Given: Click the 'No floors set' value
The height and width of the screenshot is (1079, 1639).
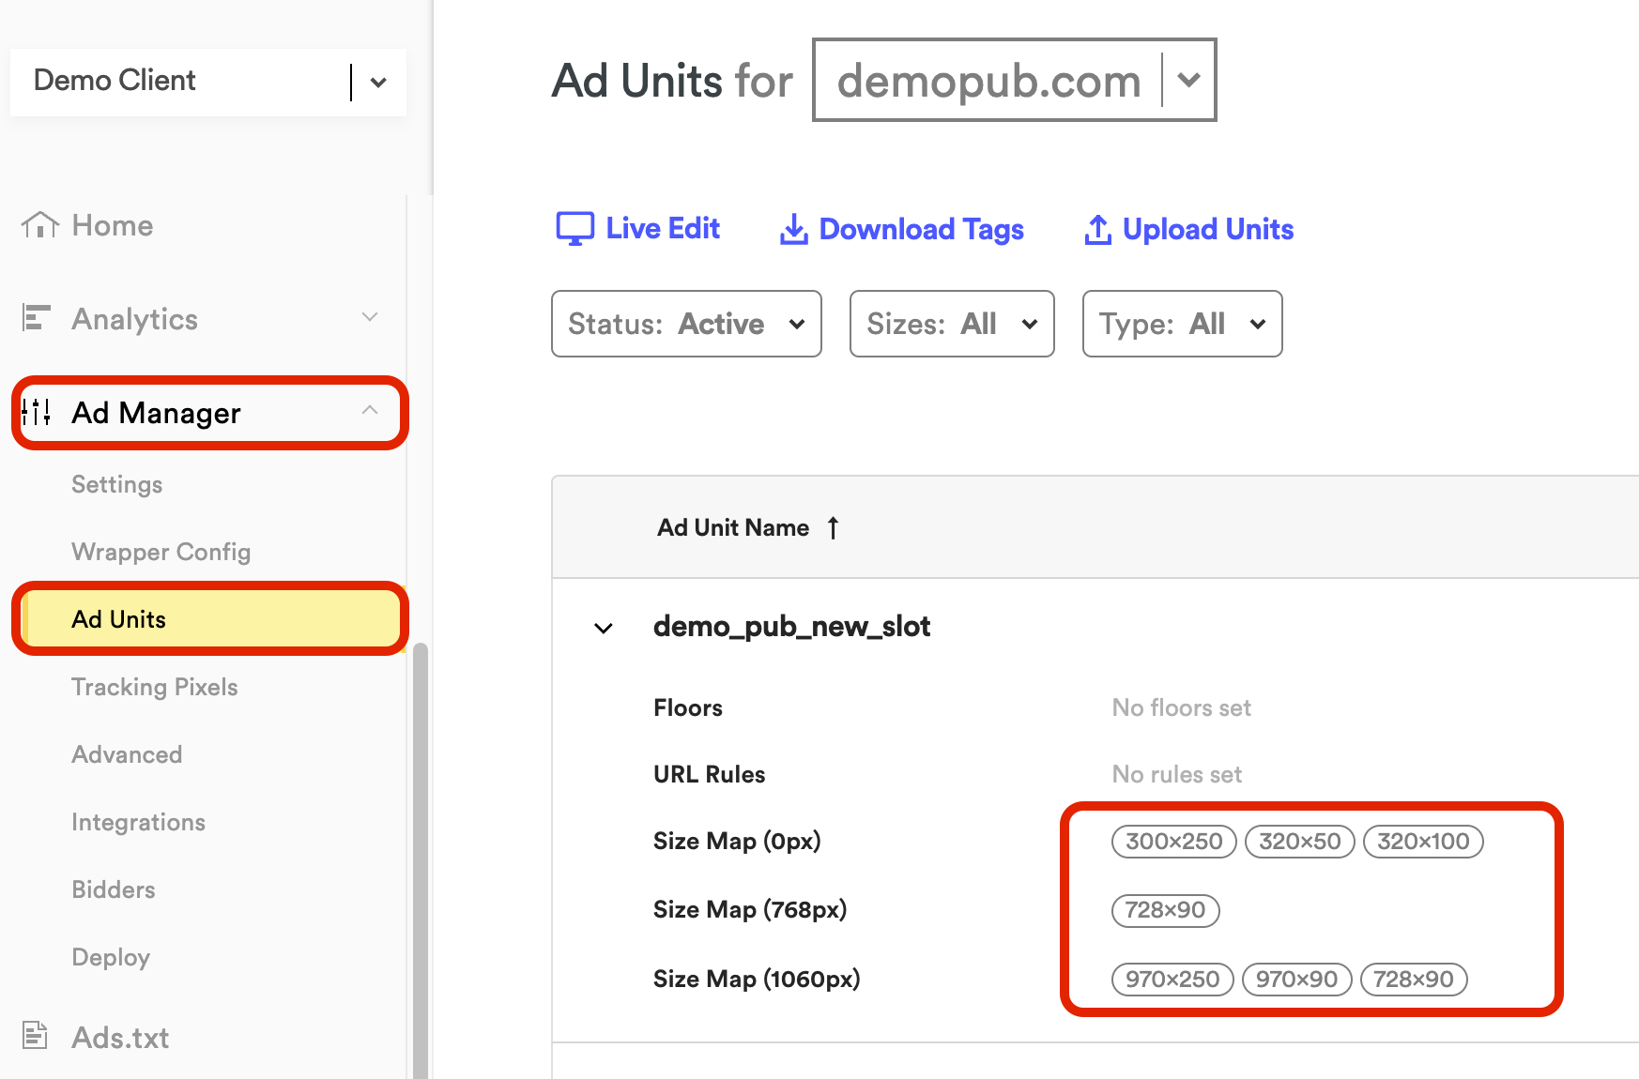Looking at the screenshot, I should (x=1181, y=707).
